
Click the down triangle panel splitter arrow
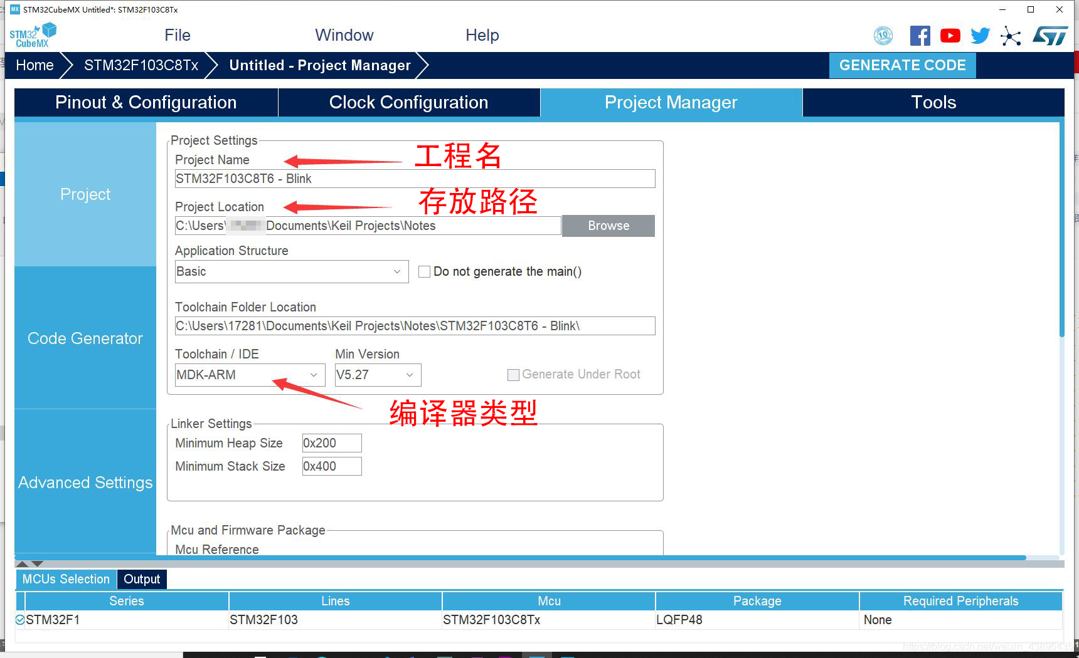[x=37, y=564]
